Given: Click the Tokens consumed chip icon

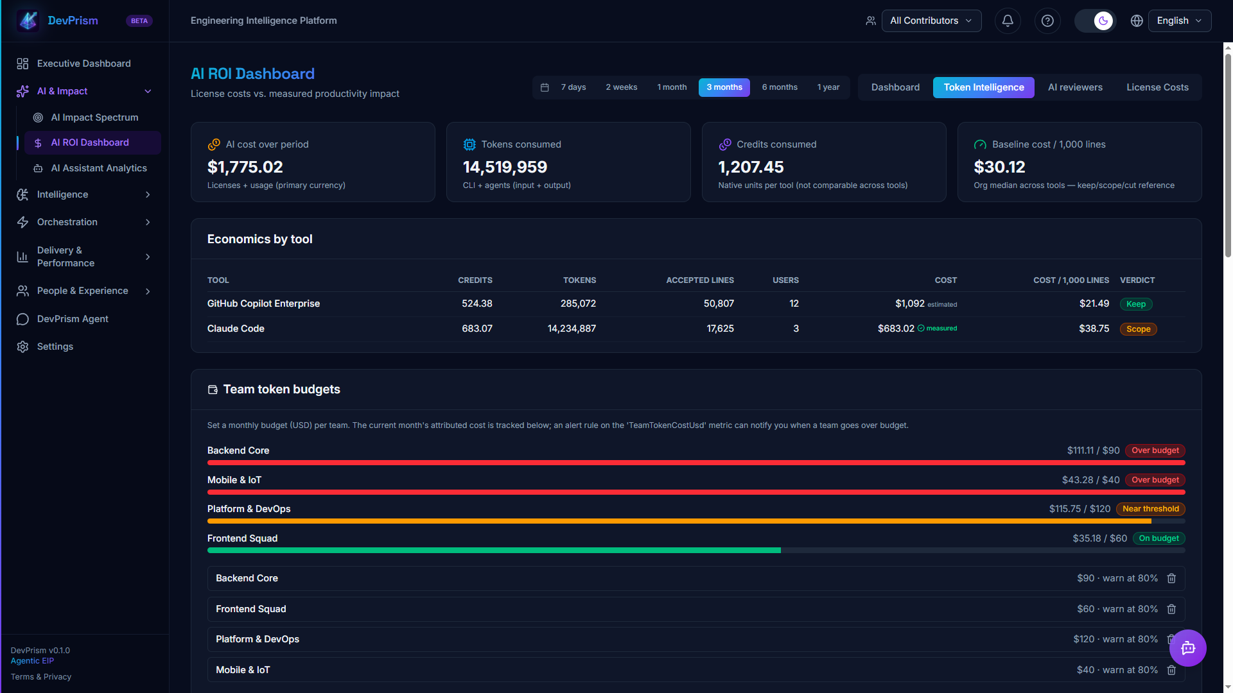Looking at the screenshot, I should (469, 144).
